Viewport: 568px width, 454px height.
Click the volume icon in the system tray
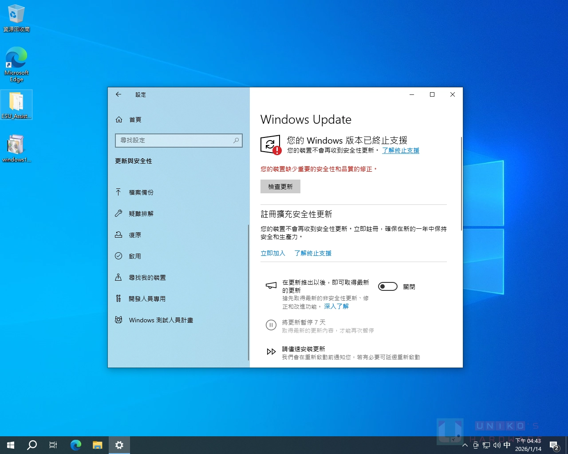pos(497,445)
